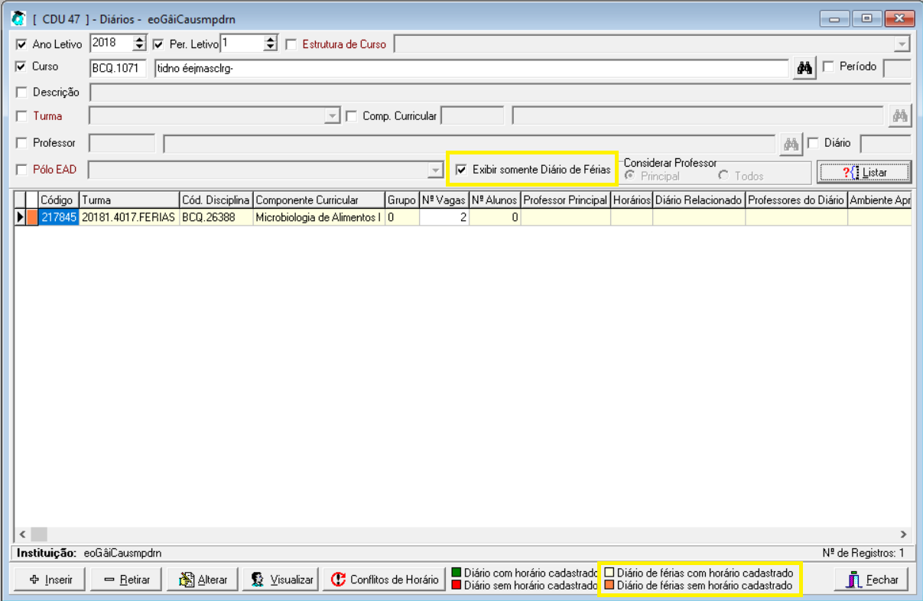Image resolution: width=923 pixels, height=601 pixels.
Task: Click the orange férias sem horário legend swatch
Action: click(609, 586)
